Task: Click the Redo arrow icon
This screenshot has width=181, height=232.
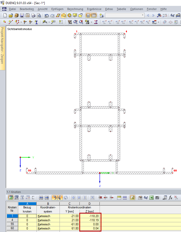Action: 52,15
